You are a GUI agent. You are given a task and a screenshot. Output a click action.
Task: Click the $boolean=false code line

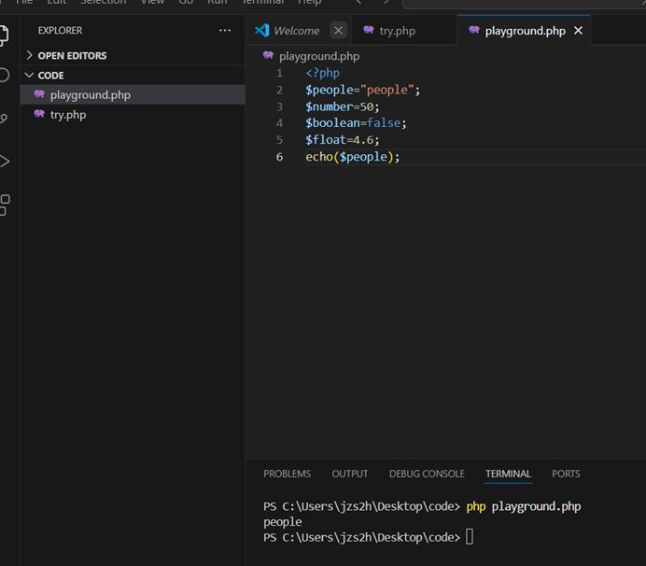coord(356,123)
